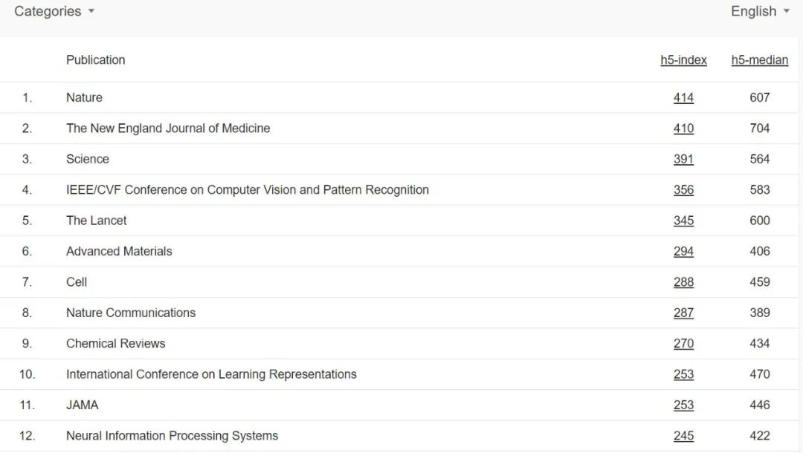Click The Lancet's h5-index 345
This screenshot has width=803, height=453.
click(x=683, y=221)
